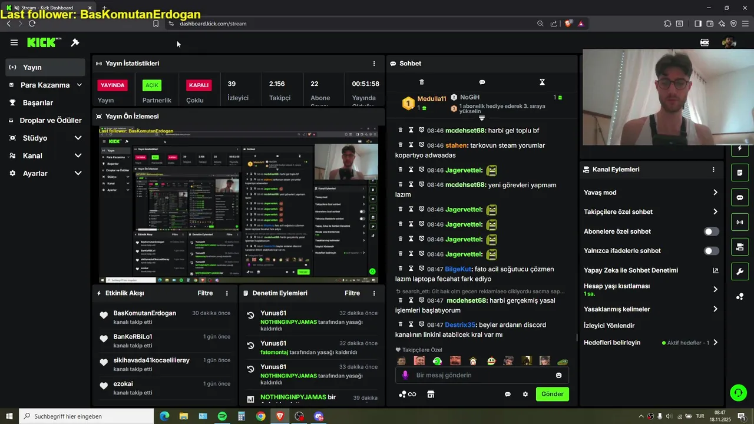Open Etkinlik Akışı three-dot menu
The width and height of the screenshot is (754, 424).
[227, 293]
